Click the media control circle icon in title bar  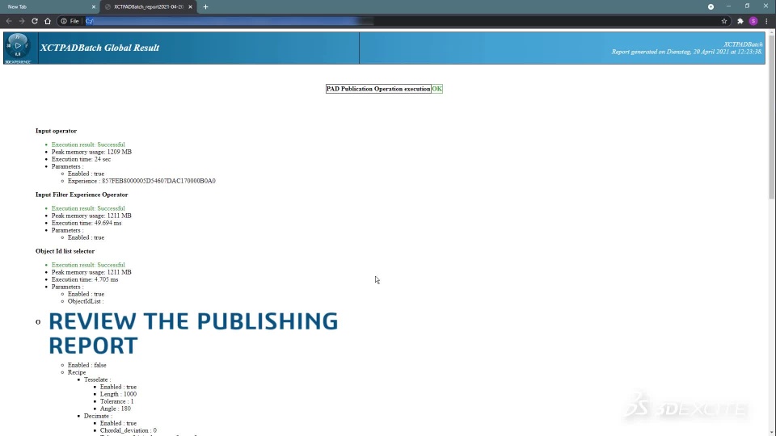tap(711, 6)
